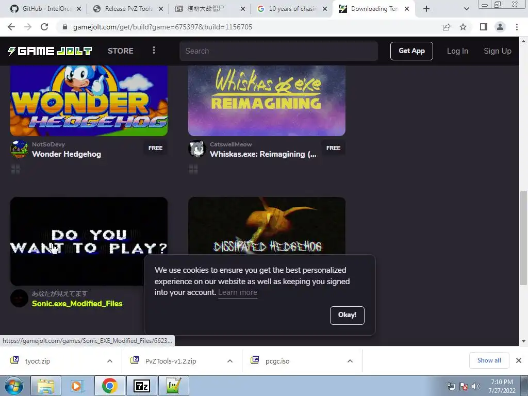
Task: Bookmark this page with the star
Action: coord(463,27)
